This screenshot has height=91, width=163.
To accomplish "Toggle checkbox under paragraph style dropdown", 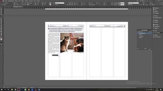I will point(129,5).
